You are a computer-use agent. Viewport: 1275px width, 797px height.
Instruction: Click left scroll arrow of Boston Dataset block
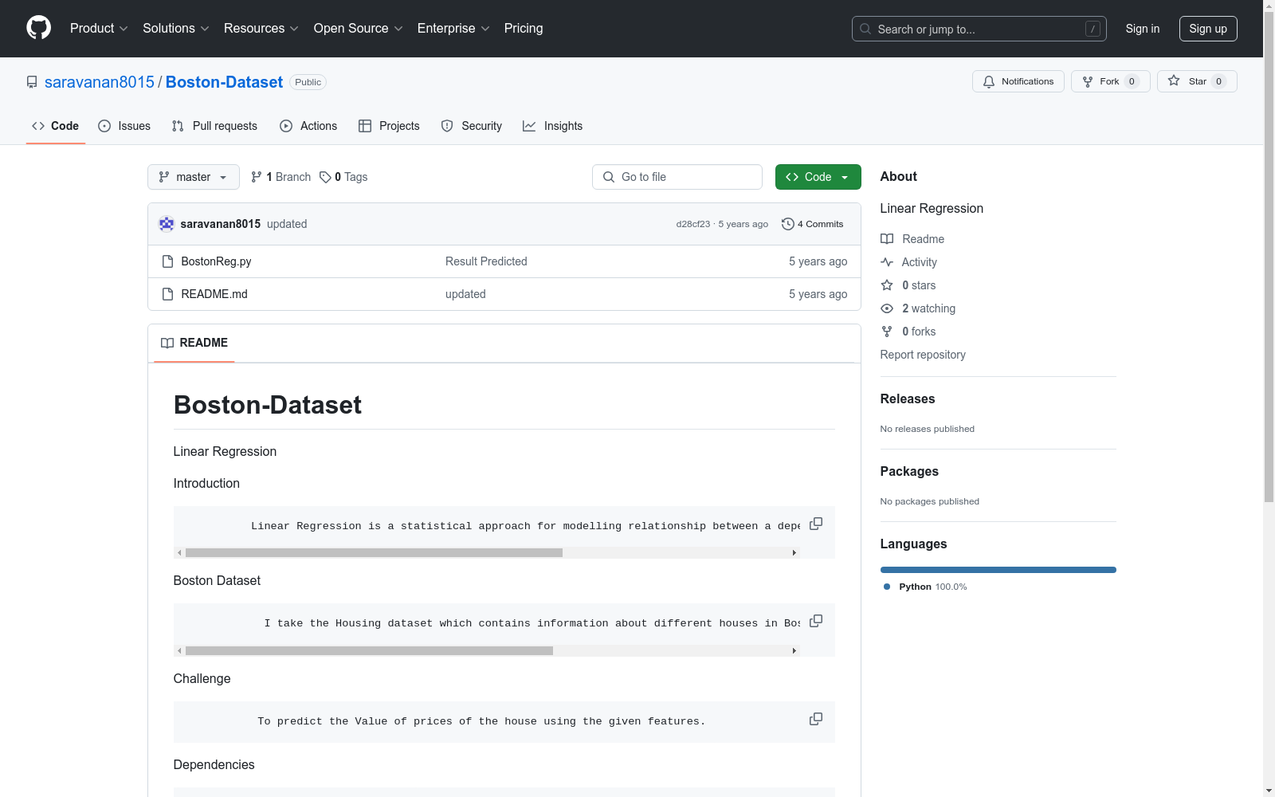coord(179,650)
